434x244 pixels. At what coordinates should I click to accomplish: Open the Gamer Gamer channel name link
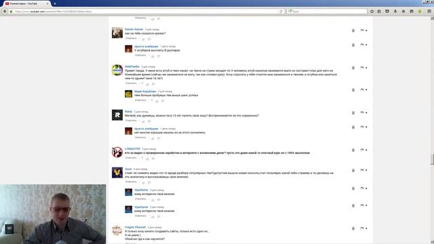pos(134,29)
